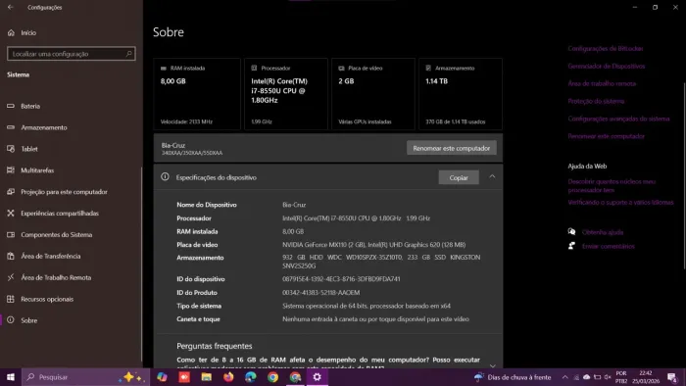Click the NVIDIA GeForce MX110 video card value
686x386 pixels.
click(374, 245)
